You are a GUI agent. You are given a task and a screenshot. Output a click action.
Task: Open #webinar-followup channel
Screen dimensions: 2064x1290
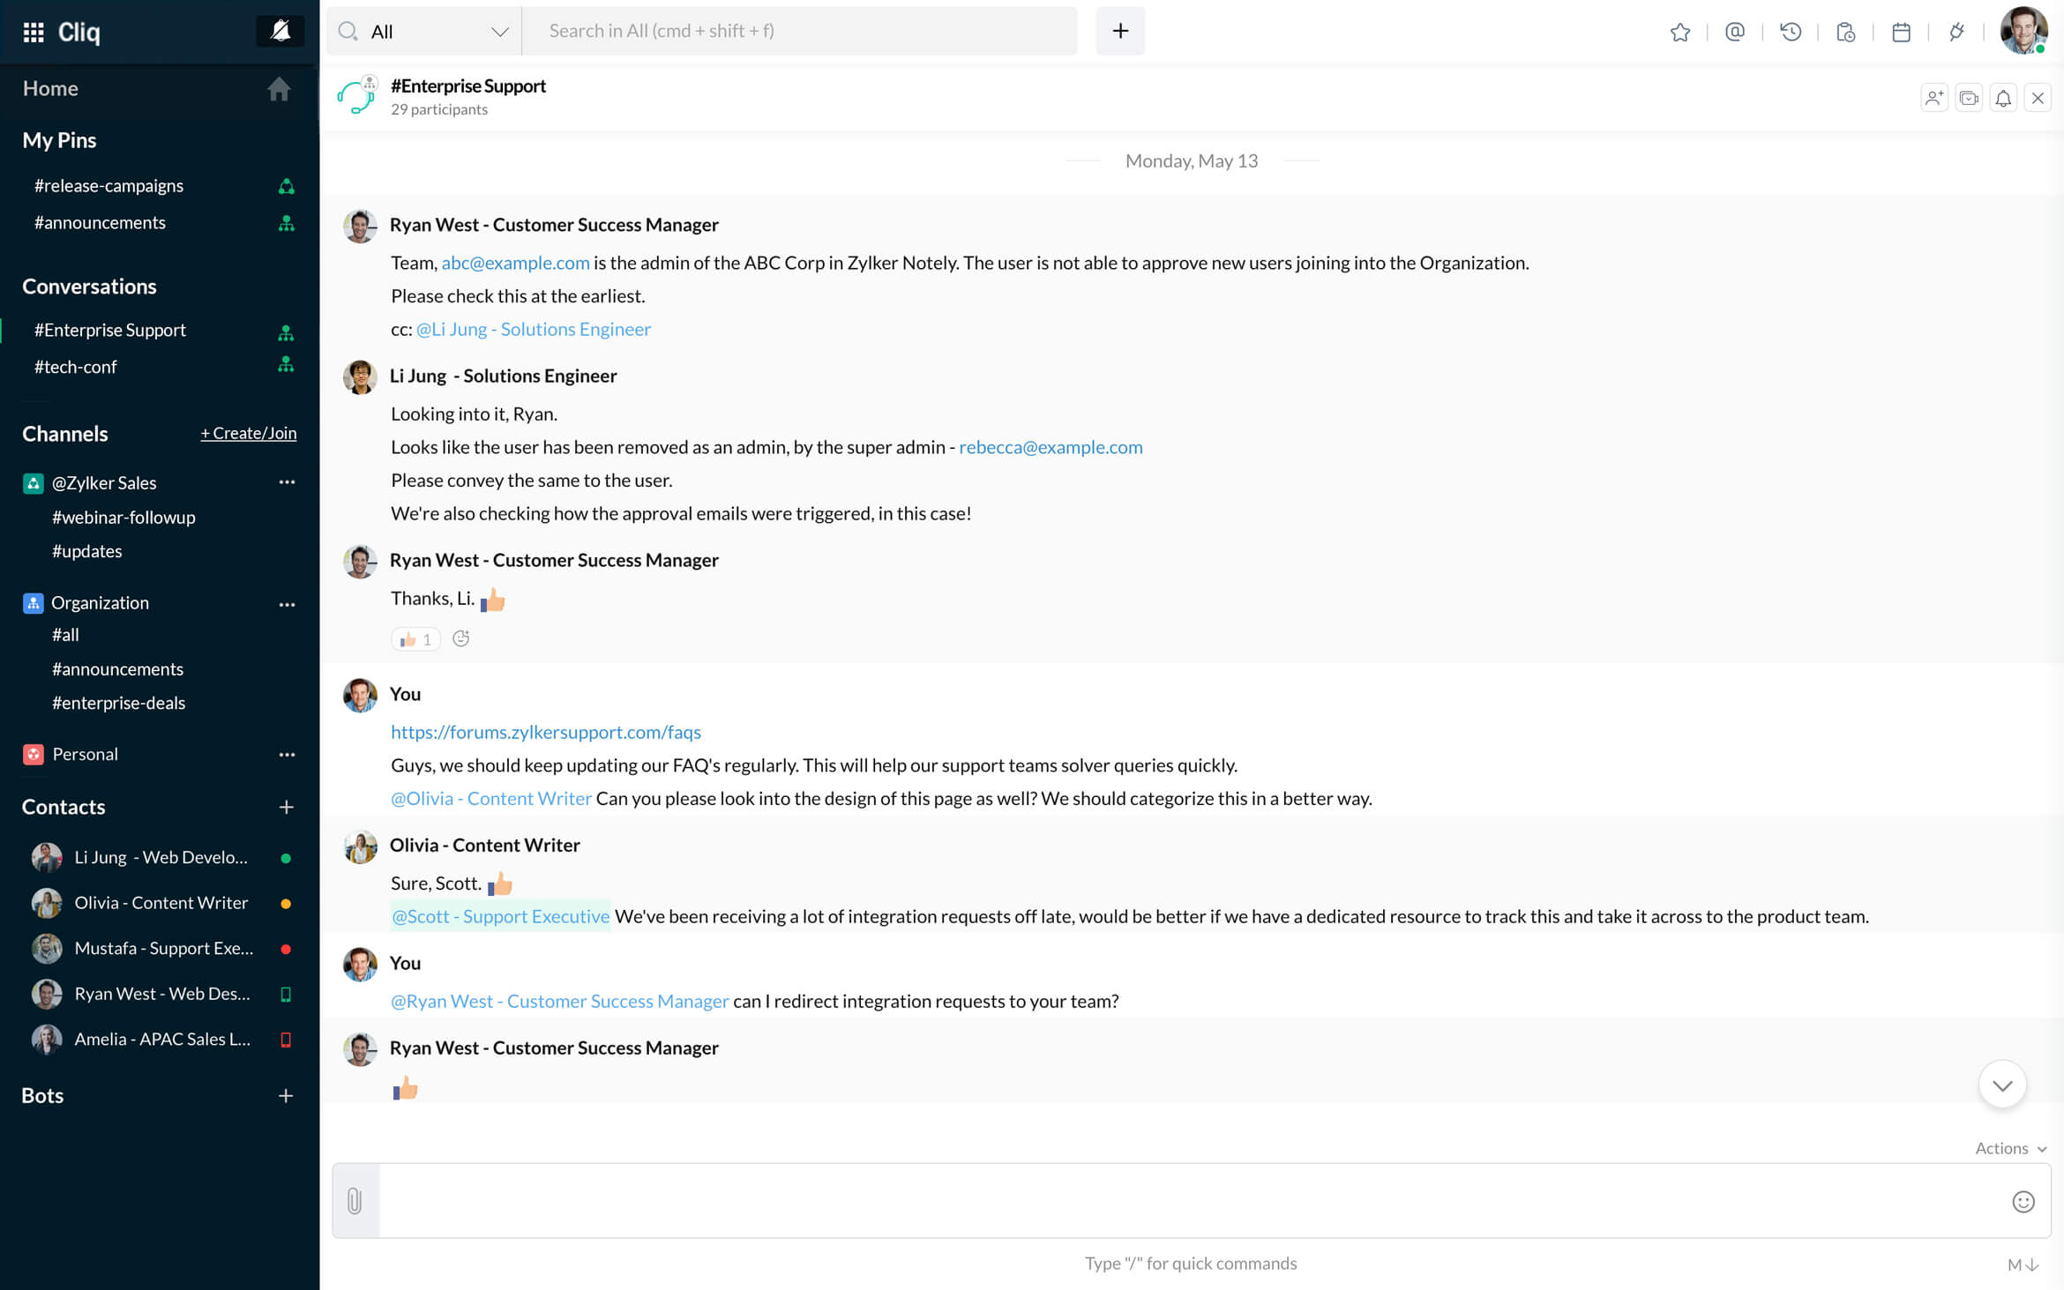pos(123,518)
